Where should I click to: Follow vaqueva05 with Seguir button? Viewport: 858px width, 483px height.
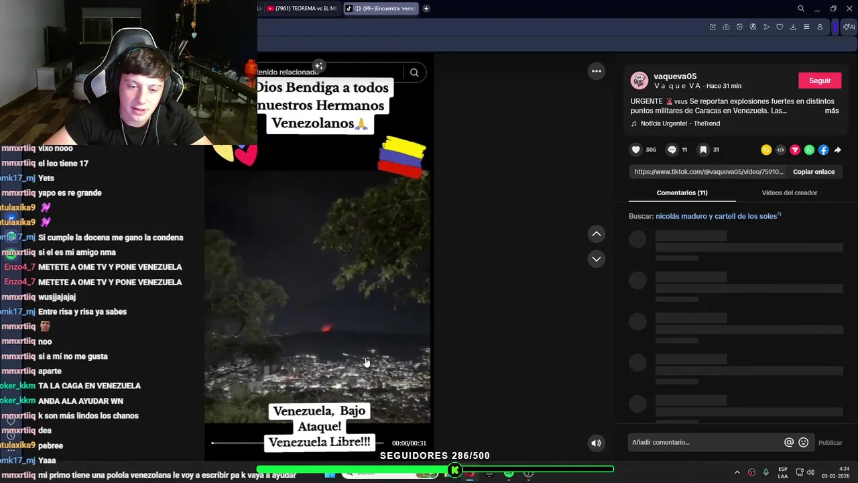820,80
